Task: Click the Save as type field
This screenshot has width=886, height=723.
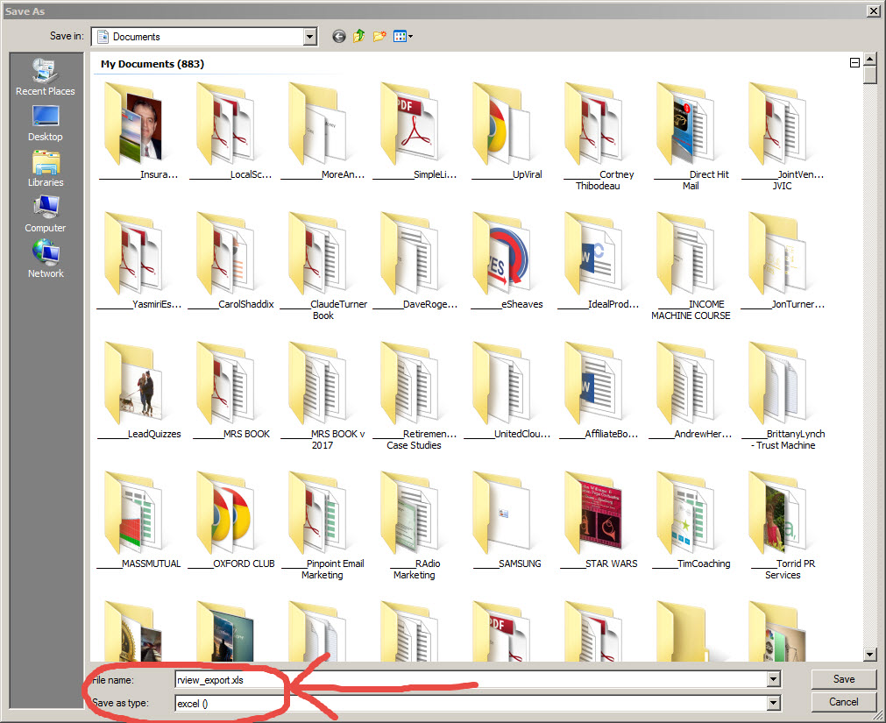Action: tap(471, 703)
